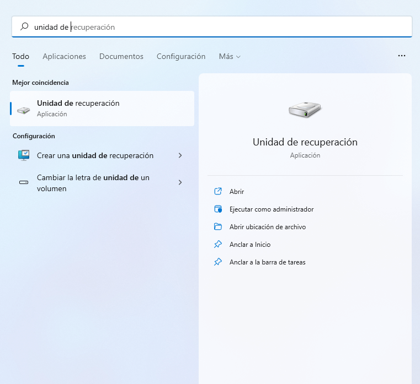
Task: Open the three-dot more options menu
Action: click(x=401, y=56)
